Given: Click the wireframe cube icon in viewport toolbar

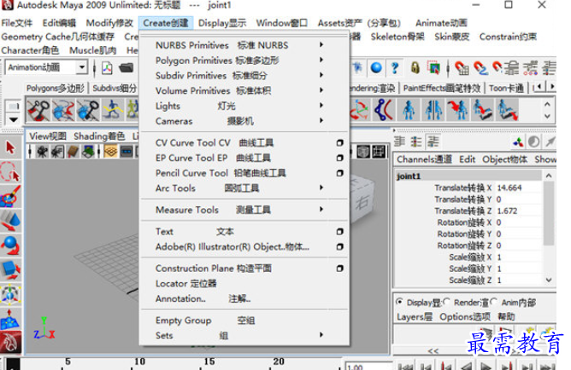Looking at the screenshot, I should pos(363,152).
